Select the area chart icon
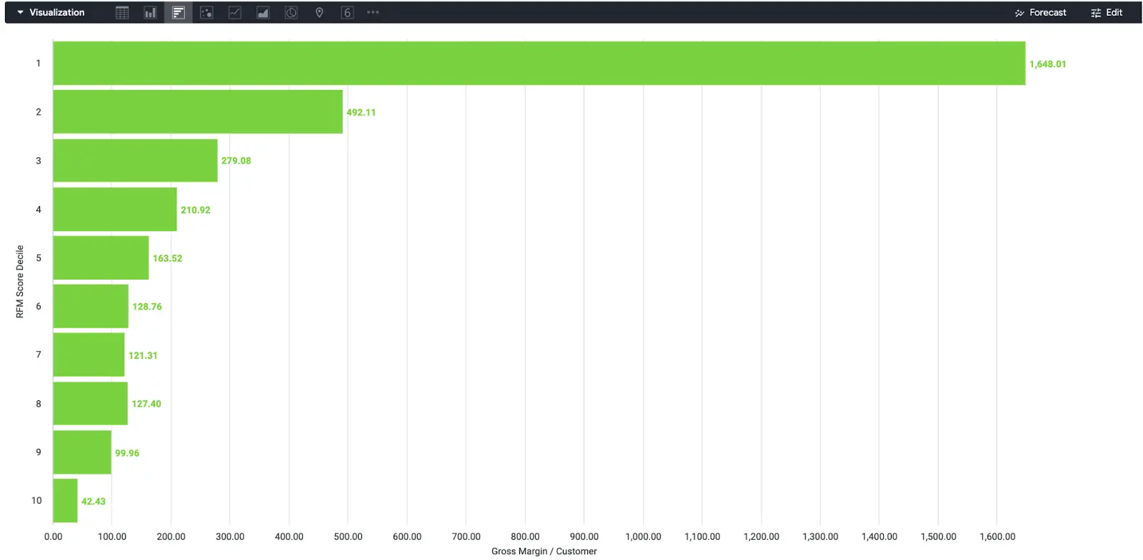 [263, 13]
